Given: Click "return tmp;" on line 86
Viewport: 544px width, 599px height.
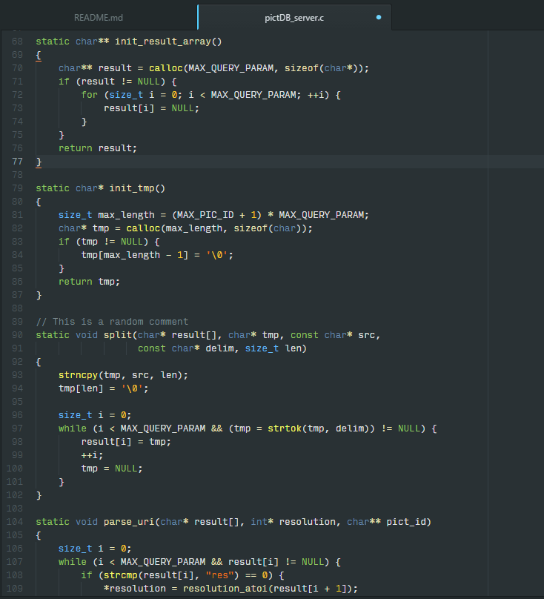Looking at the screenshot, I should (90, 282).
